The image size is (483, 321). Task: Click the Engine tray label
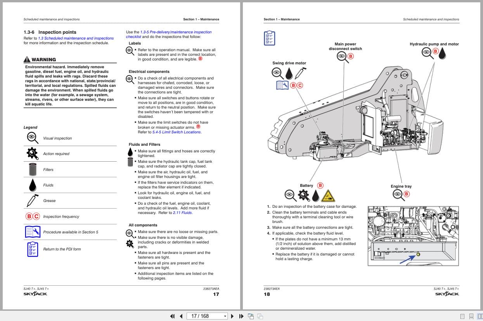click(x=401, y=186)
